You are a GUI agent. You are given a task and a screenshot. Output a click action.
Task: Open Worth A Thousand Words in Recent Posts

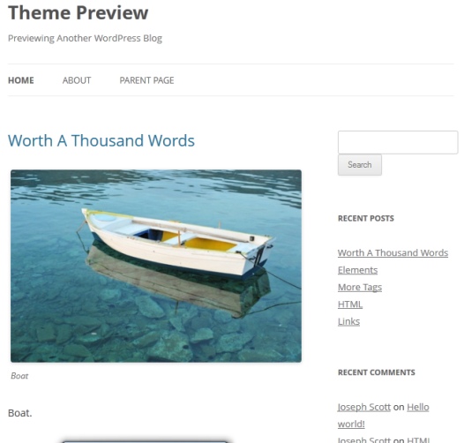(x=393, y=252)
